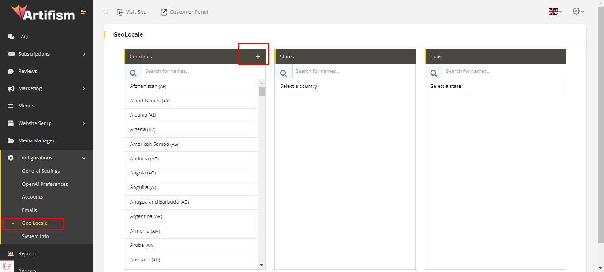Click the Visit Site link

pyautogui.click(x=131, y=12)
